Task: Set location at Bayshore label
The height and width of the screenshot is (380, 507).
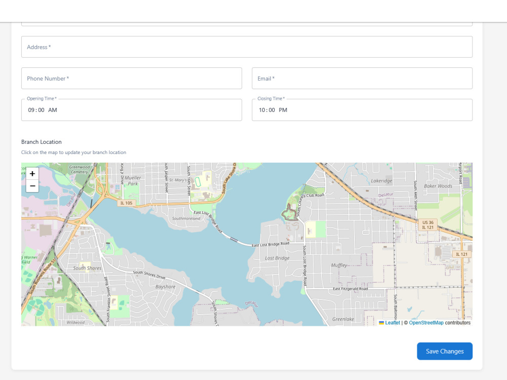Action: (x=166, y=287)
